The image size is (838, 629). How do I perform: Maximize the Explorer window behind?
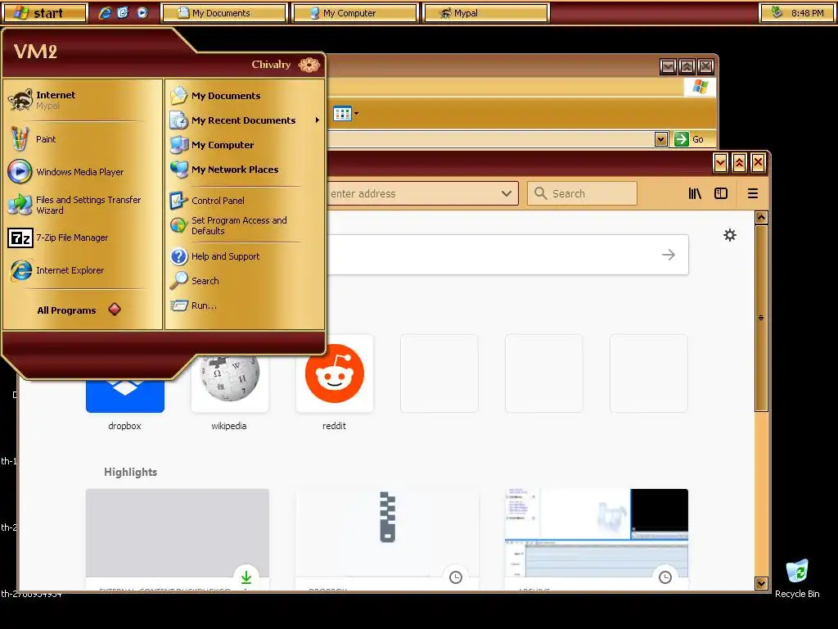[x=687, y=66]
